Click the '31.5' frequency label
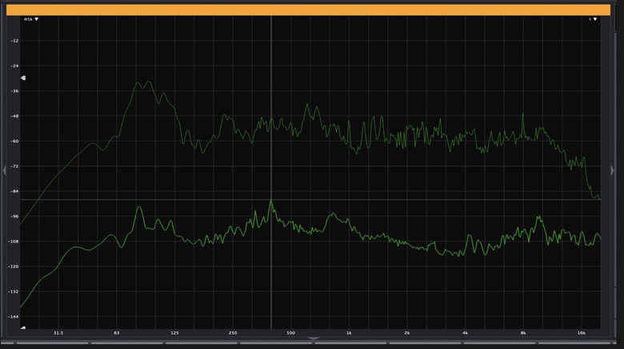624x349 pixels. click(x=58, y=333)
